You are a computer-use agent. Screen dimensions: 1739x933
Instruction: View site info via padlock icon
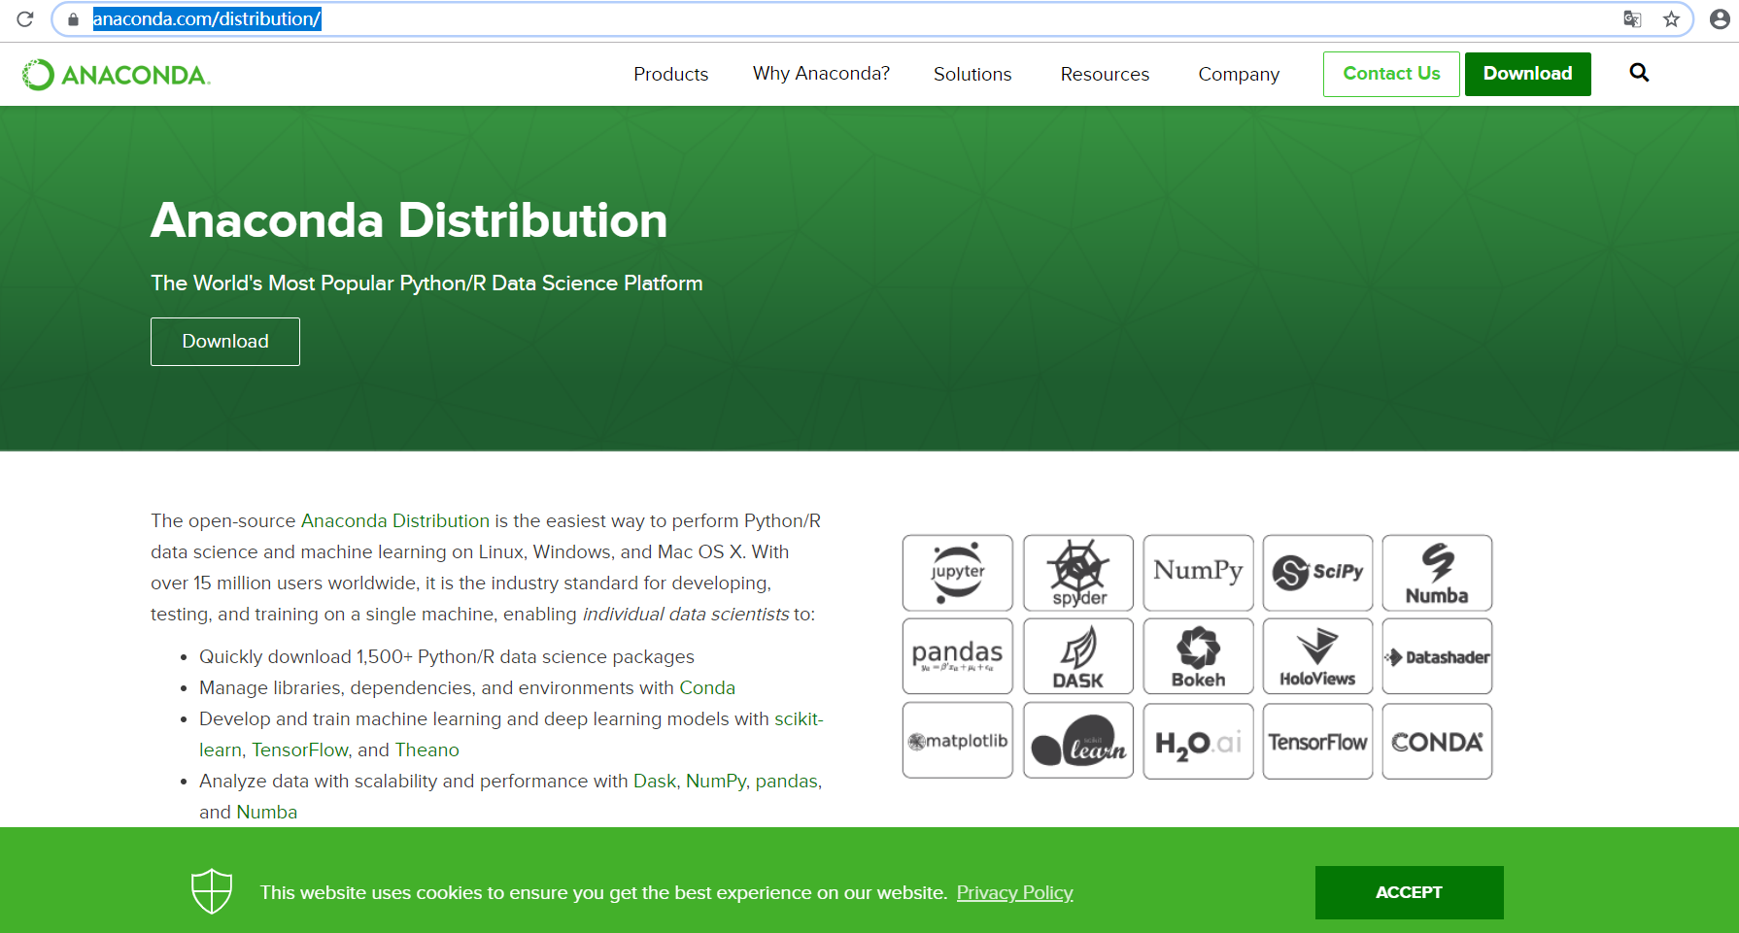73,19
